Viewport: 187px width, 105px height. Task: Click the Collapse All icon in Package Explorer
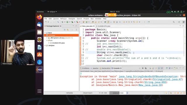pos(65,30)
